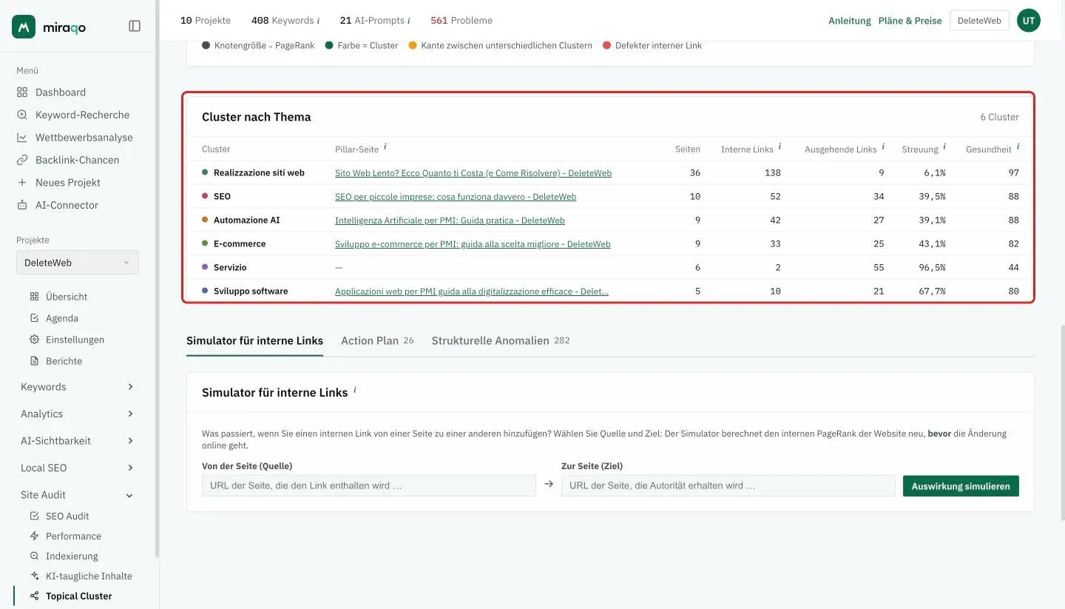Viewport: 1065px width, 609px height.
Task: Click info icon next to Gesundheit header
Action: (1018, 147)
